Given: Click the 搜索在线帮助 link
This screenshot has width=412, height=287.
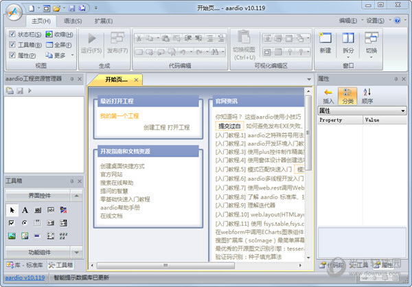Looking at the screenshot, I should pos(117,183).
